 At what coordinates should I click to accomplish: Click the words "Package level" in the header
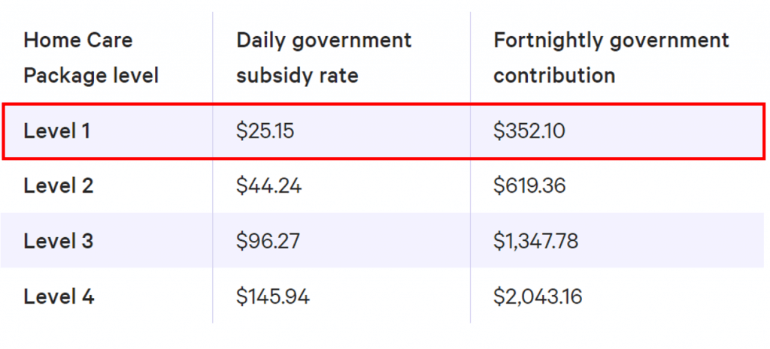coord(91,76)
